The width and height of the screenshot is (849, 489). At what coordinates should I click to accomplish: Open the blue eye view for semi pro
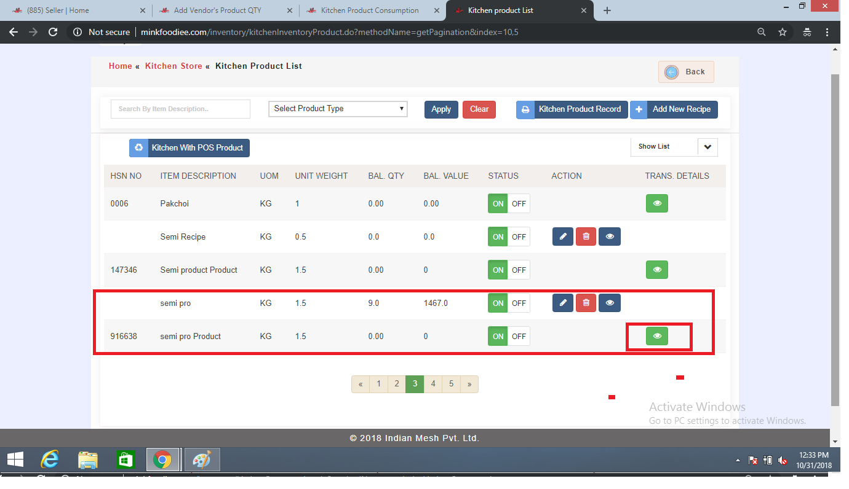tap(610, 303)
